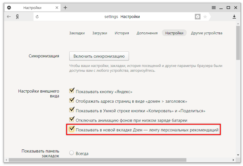Screen dimensions: 243x166
Task: Toggle Отключать анимацию фонов checkbox
Action: tap(72, 119)
